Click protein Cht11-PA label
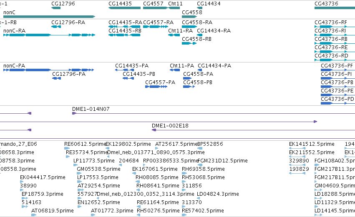 coord(182,66)
